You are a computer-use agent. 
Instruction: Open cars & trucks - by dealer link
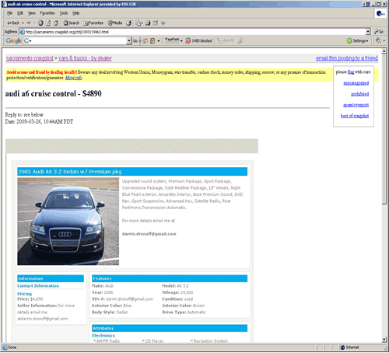pos(86,58)
